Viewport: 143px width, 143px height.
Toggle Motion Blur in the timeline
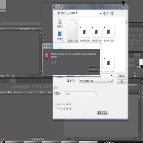click(x=50, y=86)
